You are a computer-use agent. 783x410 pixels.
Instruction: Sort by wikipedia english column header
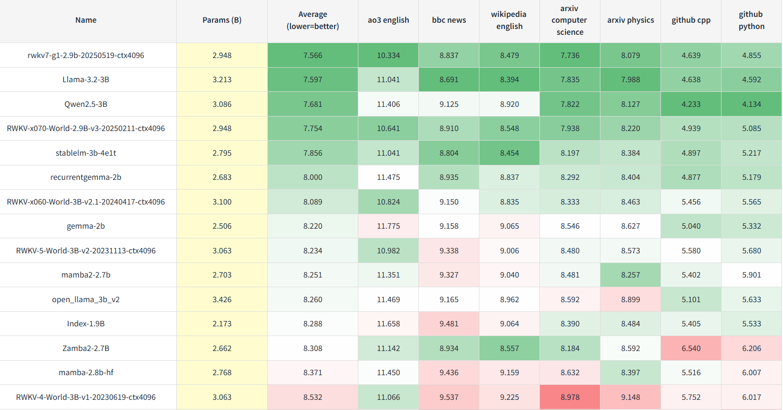(x=509, y=20)
